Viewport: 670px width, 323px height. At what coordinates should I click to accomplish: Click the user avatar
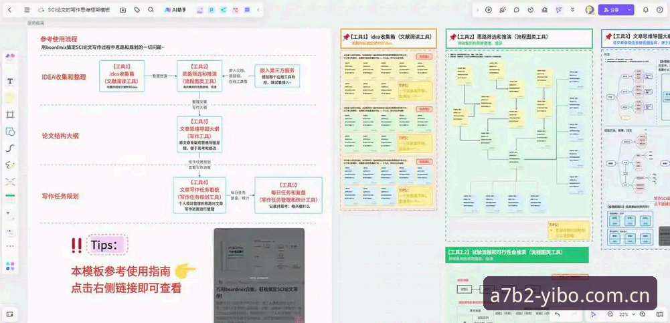(590, 10)
